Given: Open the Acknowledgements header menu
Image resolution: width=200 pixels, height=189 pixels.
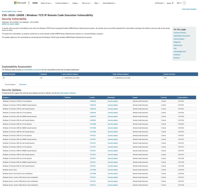Looking at the screenshot, I should coord(109,3).
